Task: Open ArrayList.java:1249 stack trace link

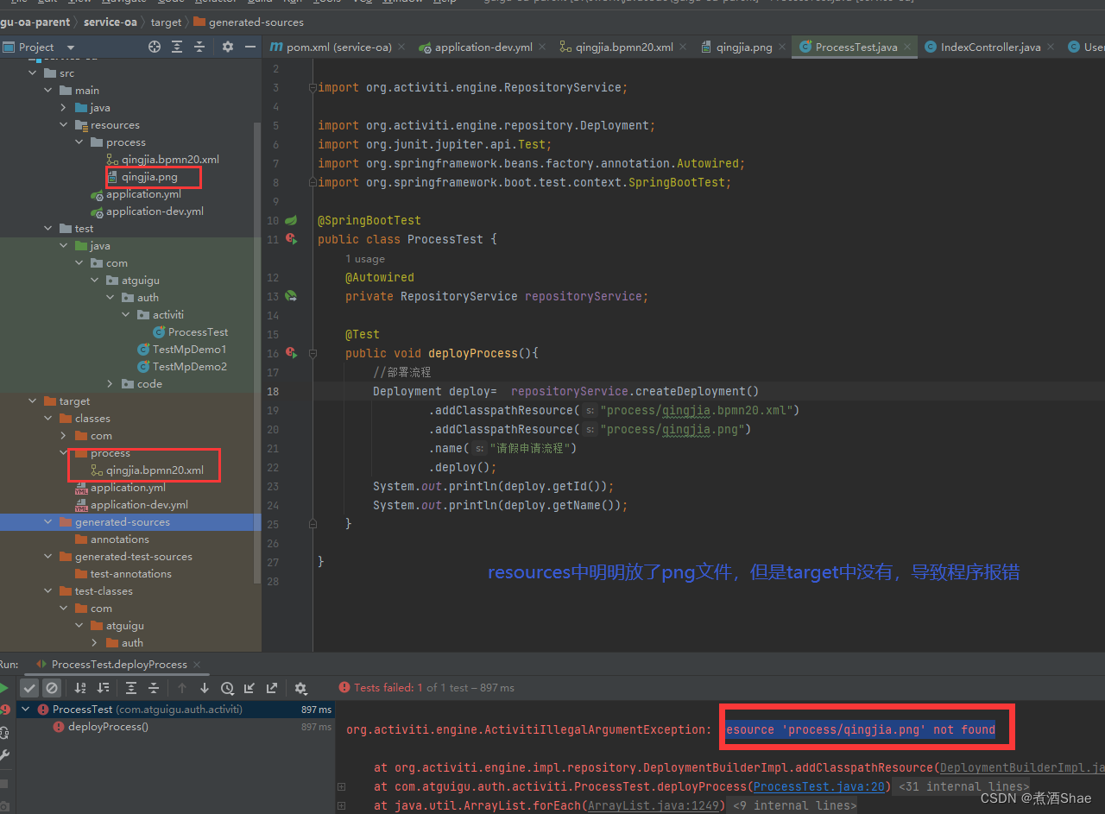Action: click(654, 805)
